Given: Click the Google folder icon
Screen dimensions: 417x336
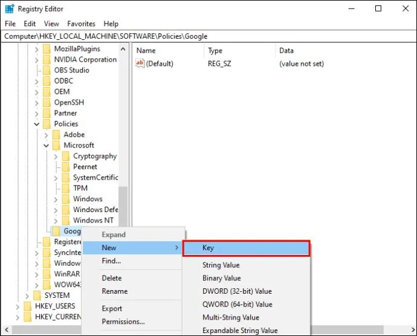Looking at the screenshot, I should (56, 231).
